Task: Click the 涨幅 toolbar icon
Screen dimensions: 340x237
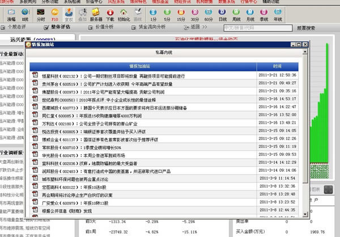Action: point(11,14)
